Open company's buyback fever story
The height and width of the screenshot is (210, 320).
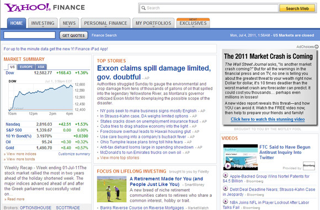point(143,137)
